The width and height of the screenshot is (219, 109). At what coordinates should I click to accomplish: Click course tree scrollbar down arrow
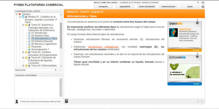61,66
